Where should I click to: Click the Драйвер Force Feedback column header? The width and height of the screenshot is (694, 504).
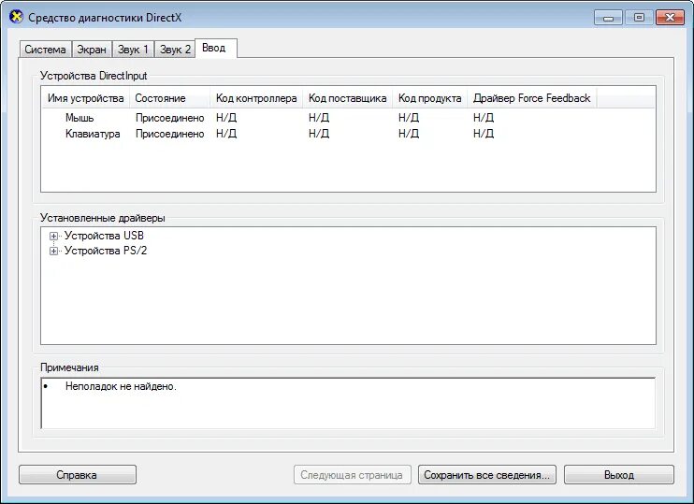click(531, 98)
